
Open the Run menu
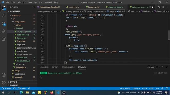pyautogui.click(x=41, y=2)
